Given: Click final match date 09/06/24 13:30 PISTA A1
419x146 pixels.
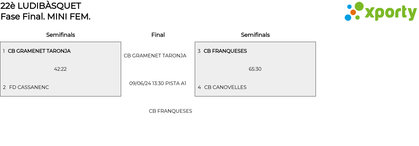Looking at the screenshot, I should (158, 83).
